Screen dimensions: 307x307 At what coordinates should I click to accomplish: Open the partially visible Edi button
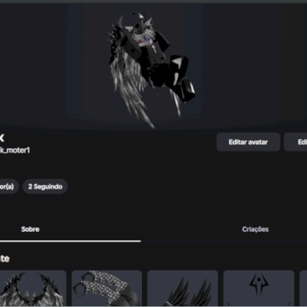295,142
